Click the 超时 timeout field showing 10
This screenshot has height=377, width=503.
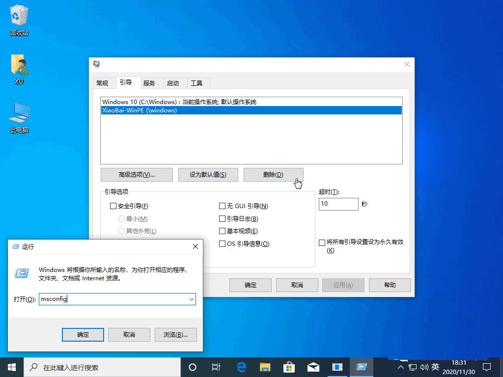coord(338,204)
